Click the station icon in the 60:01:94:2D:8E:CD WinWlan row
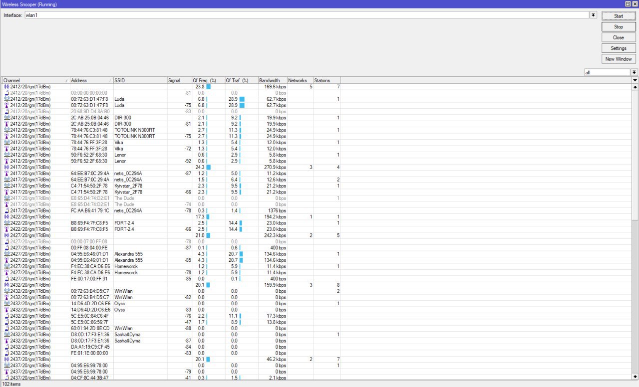The image size is (639, 387). coord(6,328)
